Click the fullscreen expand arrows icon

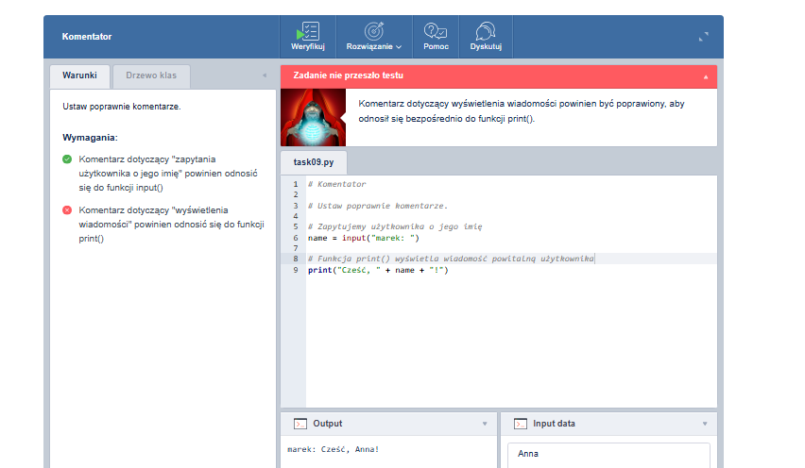point(703,37)
